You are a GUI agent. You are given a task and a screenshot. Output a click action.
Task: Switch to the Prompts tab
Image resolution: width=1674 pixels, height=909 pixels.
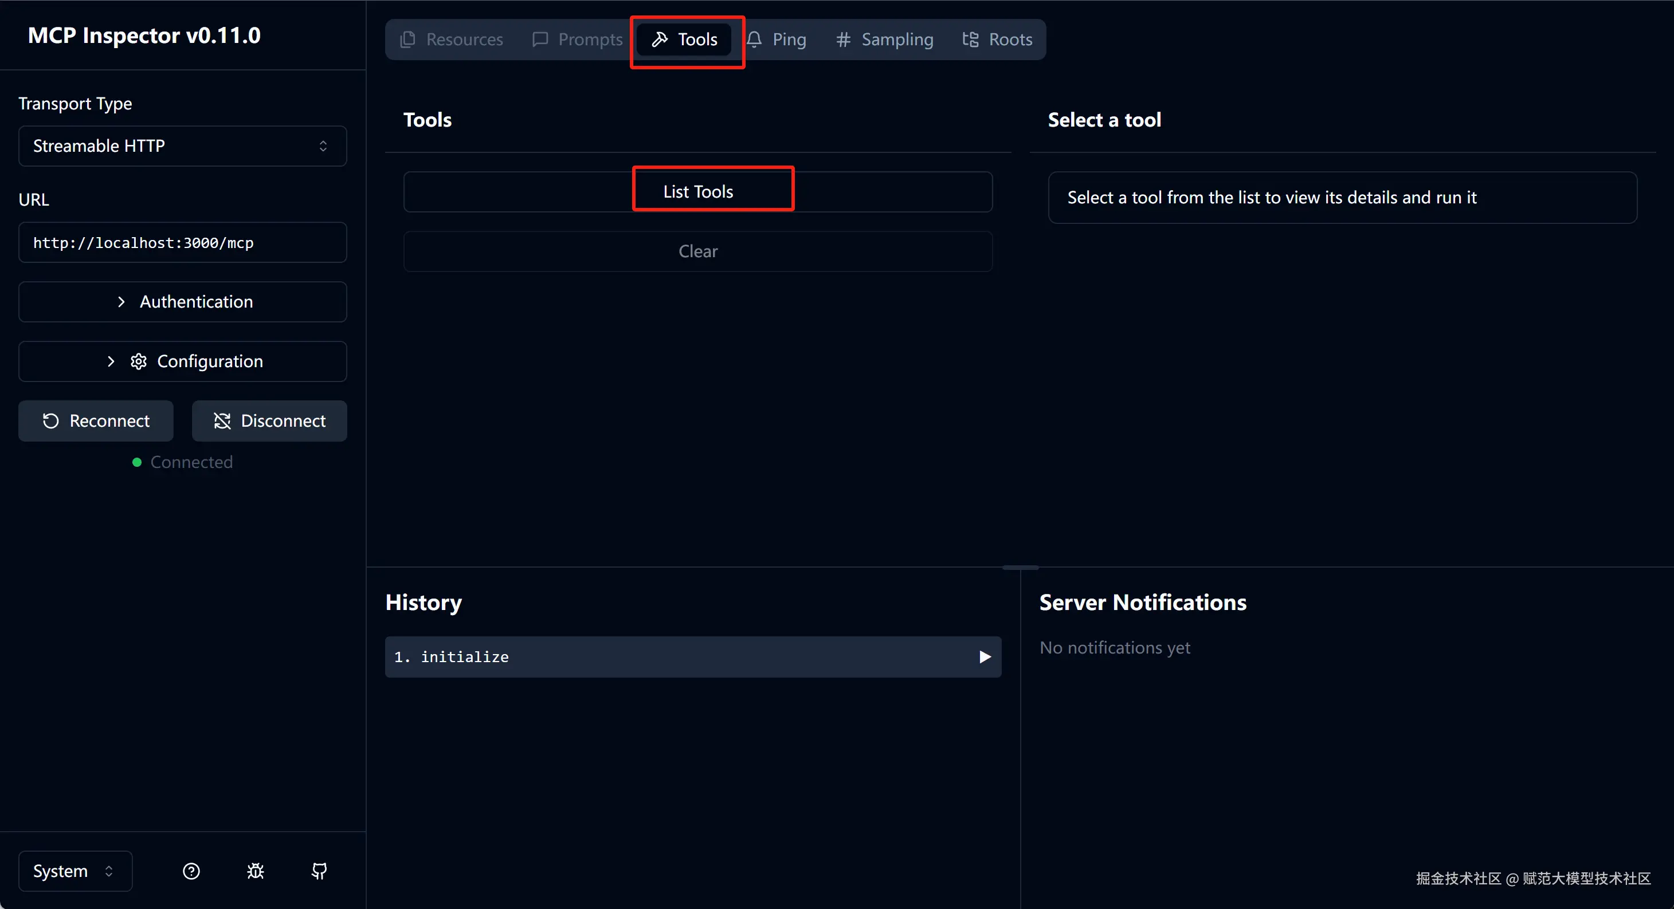click(577, 40)
